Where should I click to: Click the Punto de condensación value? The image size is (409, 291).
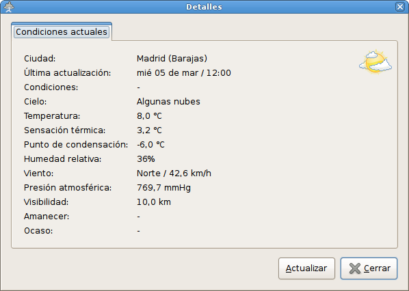point(150,145)
